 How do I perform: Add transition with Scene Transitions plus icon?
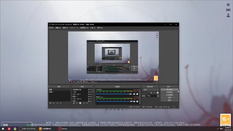(151, 93)
